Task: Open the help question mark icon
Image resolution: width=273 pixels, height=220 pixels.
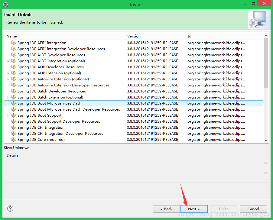Action: click(10, 209)
